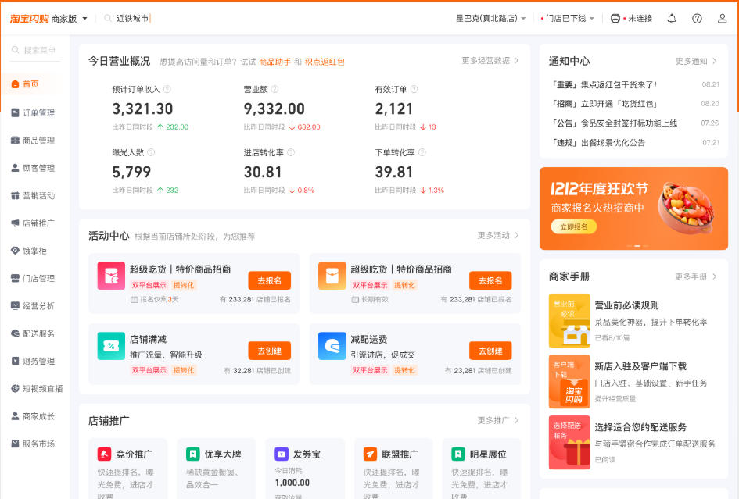Viewport: 739px width, 499px height.
Task: Open the 饿掌柜 sidebar section
Action: [33, 251]
